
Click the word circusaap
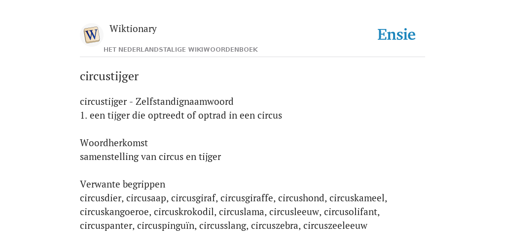pos(146,198)
